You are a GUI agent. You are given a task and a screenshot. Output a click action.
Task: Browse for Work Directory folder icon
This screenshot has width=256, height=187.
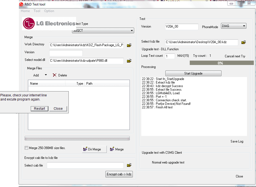point(129,45)
